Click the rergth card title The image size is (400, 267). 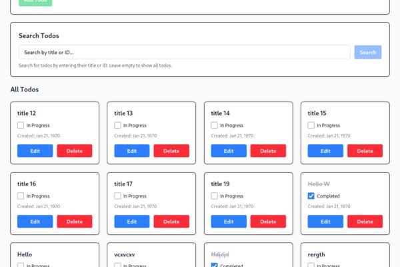pyautogui.click(x=316, y=254)
